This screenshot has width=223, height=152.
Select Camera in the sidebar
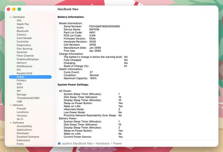coord(21,35)
